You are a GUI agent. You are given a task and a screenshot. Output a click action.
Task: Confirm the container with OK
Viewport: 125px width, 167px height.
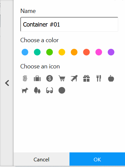(x=97, y=159)
